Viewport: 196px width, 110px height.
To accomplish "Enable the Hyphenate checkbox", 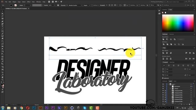I will [x=163, y=78].
